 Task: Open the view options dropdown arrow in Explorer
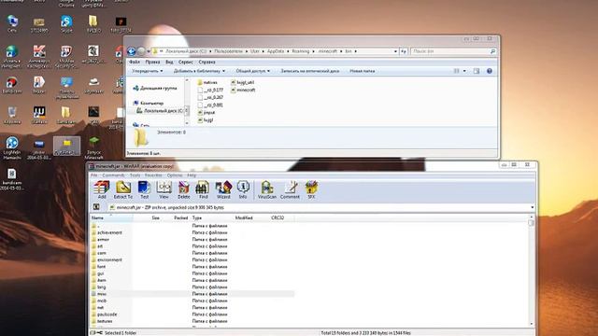click(x=464, y=71)
